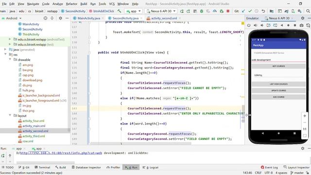
Task: Click the up arrow in Run panel
Action: (10, 156)
